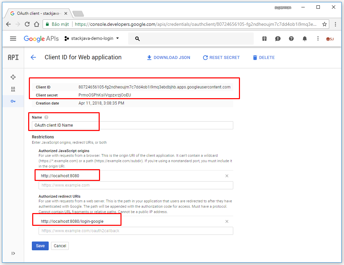Screen dimensions: 344x265
Task: View offers via the gift icon
Action: coord(264,39)
